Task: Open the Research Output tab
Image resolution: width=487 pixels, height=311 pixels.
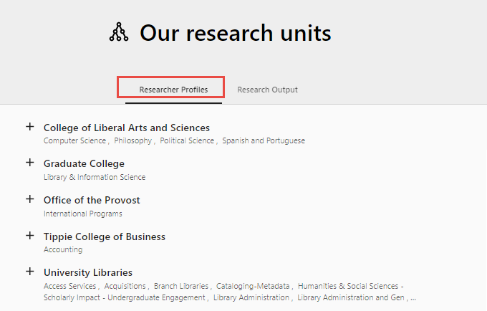Action: click(x=267, y=90)
